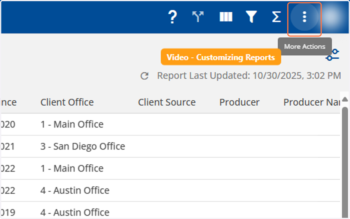Click the branching arrows icon in toolbar

(198, 17)
